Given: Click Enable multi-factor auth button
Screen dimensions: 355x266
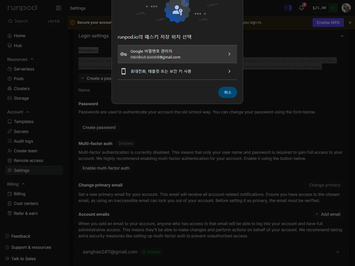Looking at the screenshot, I should pyautogui.click(x=106, y=168).
